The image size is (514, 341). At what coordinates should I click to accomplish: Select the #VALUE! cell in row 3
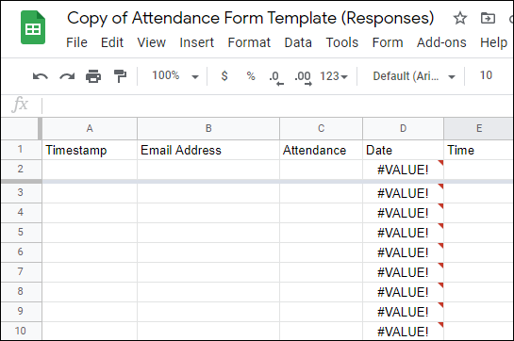coord(404,193)
